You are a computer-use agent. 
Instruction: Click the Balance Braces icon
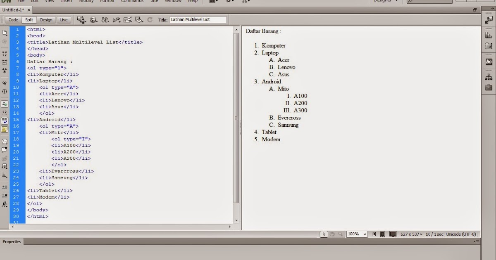5,92
